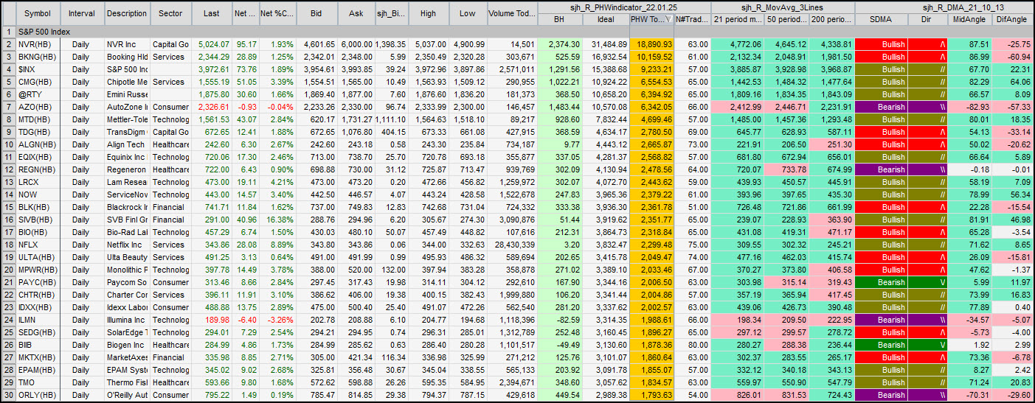Click Ideal value 31,484.89
Viewport: 1035px width, 403px height.
tap(606, 44)
